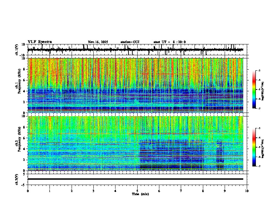The height and width of the screenshot is (214, 278).
Task: Click the "8" kHz tick on ch.2 frequency axis
Action: coord(25,127)
